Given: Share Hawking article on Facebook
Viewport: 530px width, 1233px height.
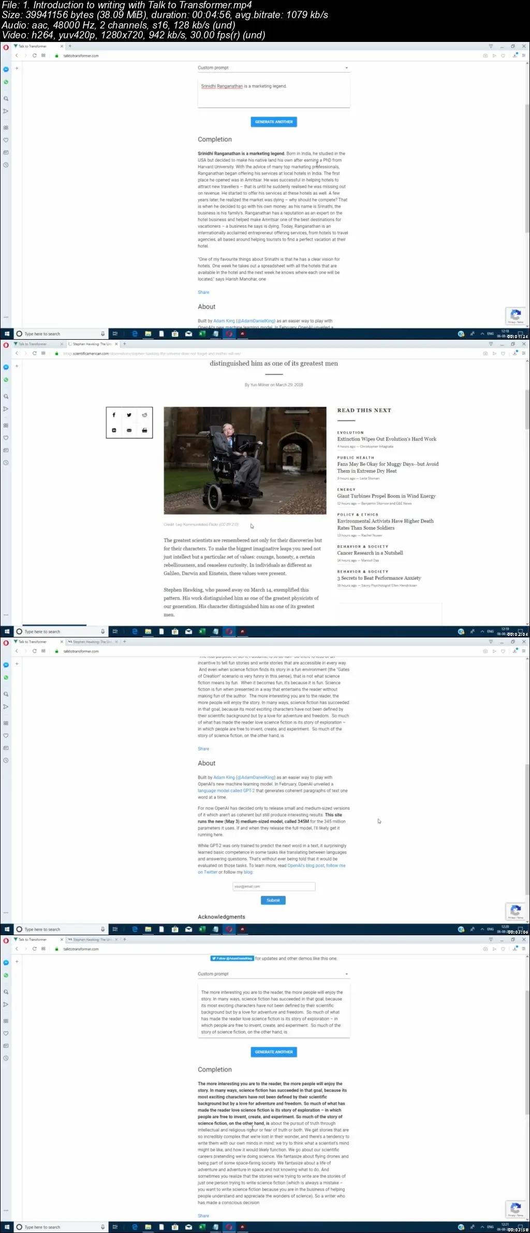Looking at the screenshot, I should point(114,415).
